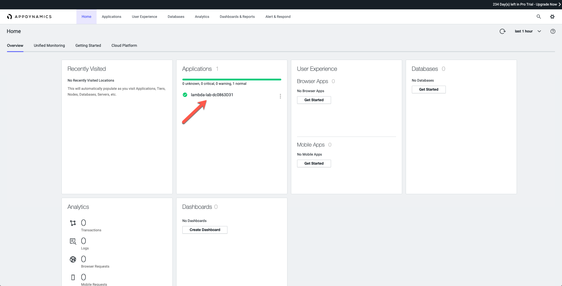
Task: Click the Applications card heading
Action: [197, 69]
